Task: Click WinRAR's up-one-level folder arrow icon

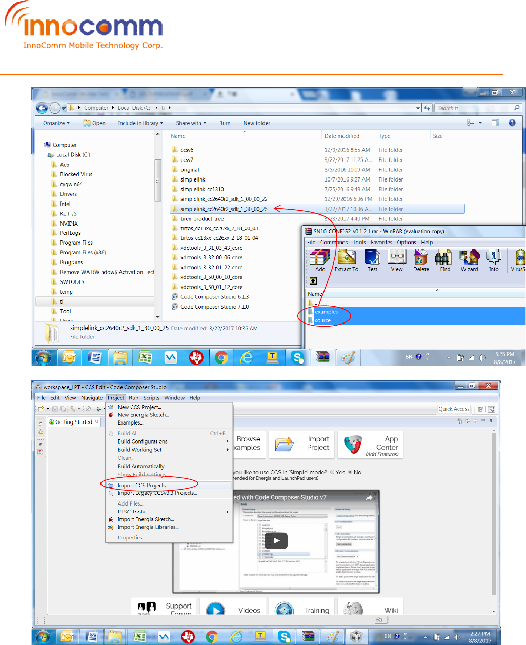Action: click(313, 281)
